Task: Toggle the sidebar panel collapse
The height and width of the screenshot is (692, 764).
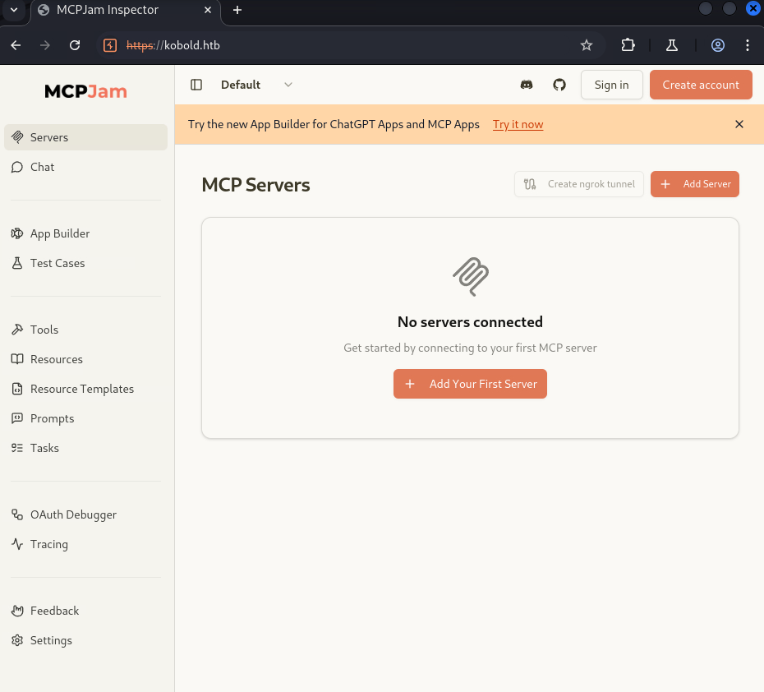Action: (x=196, y=85)
